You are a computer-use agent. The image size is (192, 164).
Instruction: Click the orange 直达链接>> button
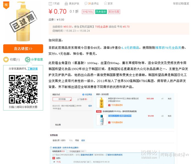[x=23, y=49]
